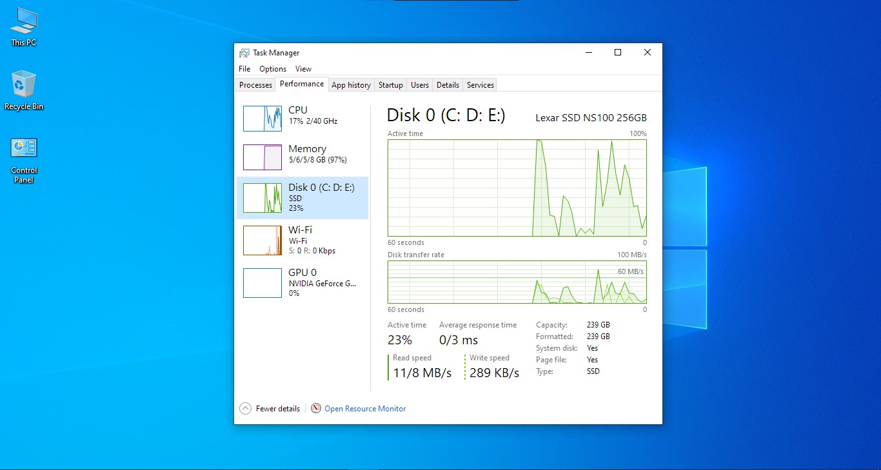Viewport: 881px width, 470px height.
Task: Click the Type: SSD value
Action: click(593, 371)
